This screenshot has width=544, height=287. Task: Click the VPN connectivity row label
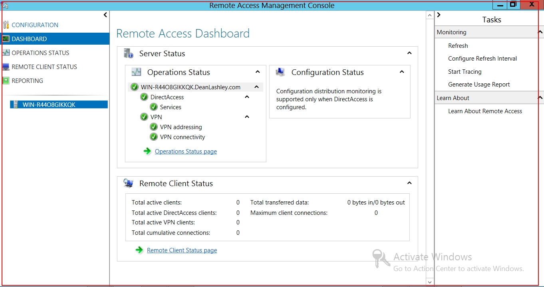pos(183,137)
